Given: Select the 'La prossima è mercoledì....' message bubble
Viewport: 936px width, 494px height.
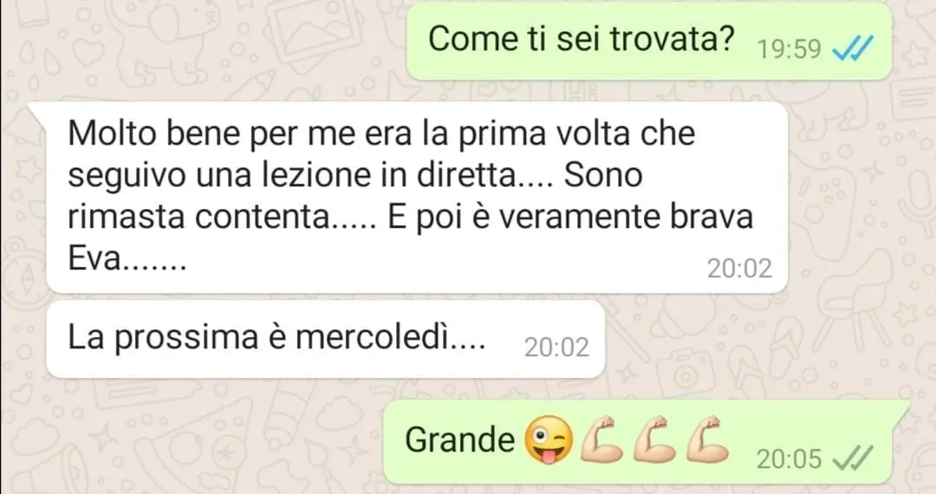Looking at the screenshot, I should (325, 339).
